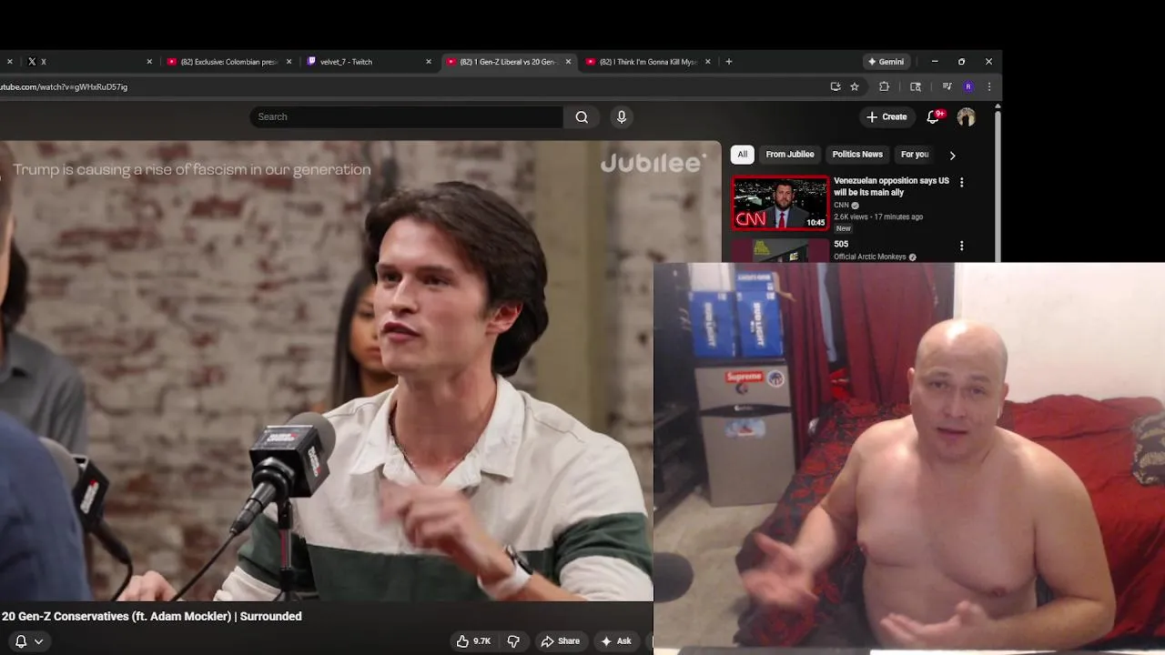The image size is (1165, 655).
Task: Open Chrome profile R avatar
Action: point(968,86)
